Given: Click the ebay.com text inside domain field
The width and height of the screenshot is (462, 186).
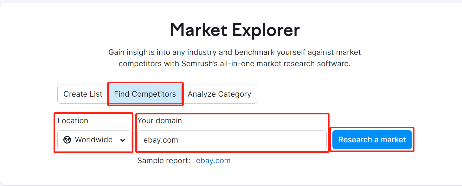Looking at the screenshot, I should pos(161,140).
